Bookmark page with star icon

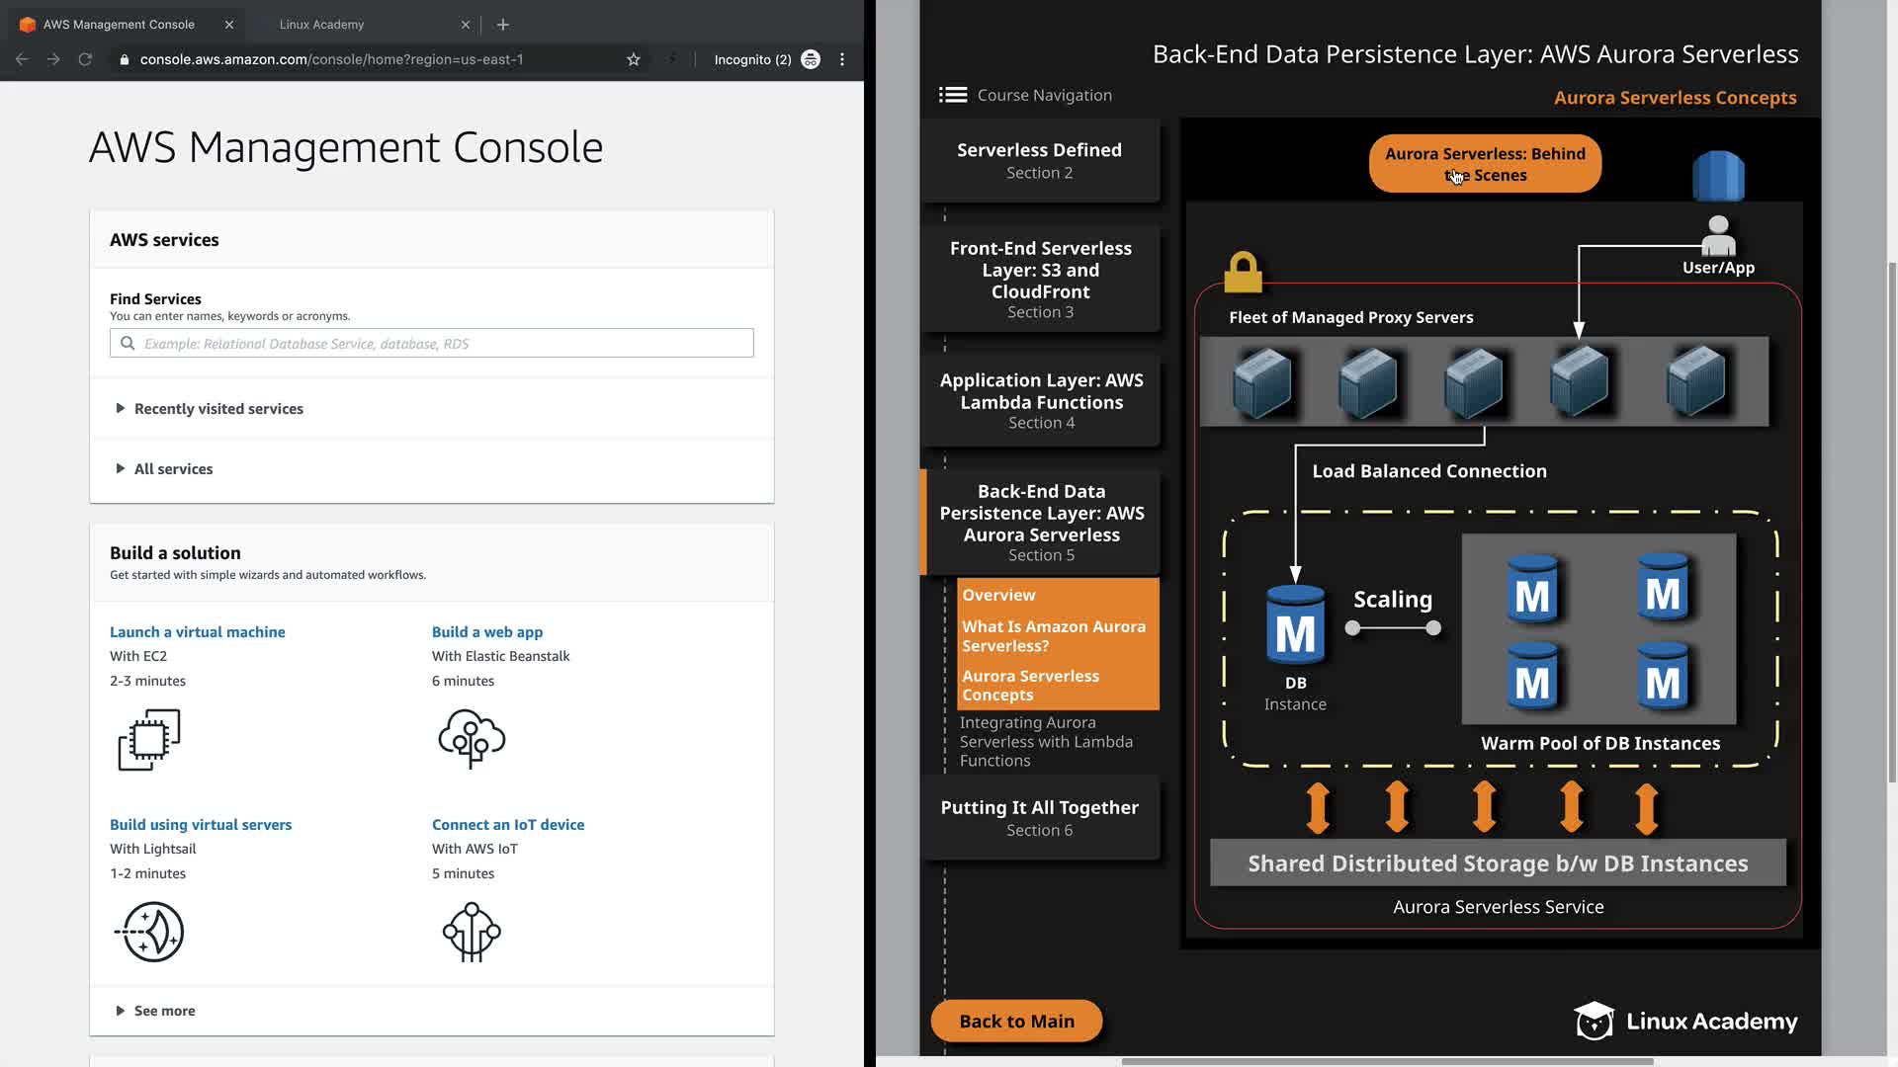pyautogui.click(x=634, y=59)
